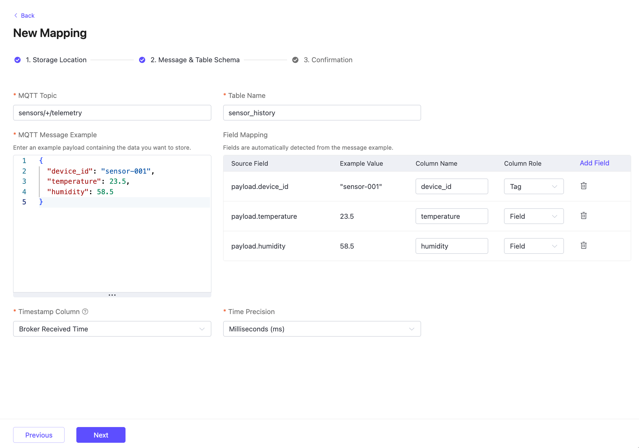Viewport: 639px width, 448px height.
Task: Open Column Role dropdown for temperature
Action: (x=534, y=216)
